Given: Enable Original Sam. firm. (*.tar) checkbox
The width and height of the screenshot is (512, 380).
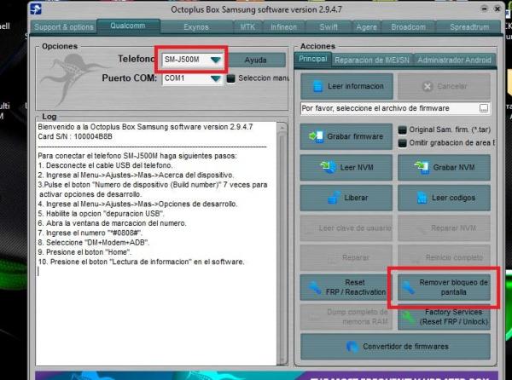Looking at the screenshot, I should 402,130.
